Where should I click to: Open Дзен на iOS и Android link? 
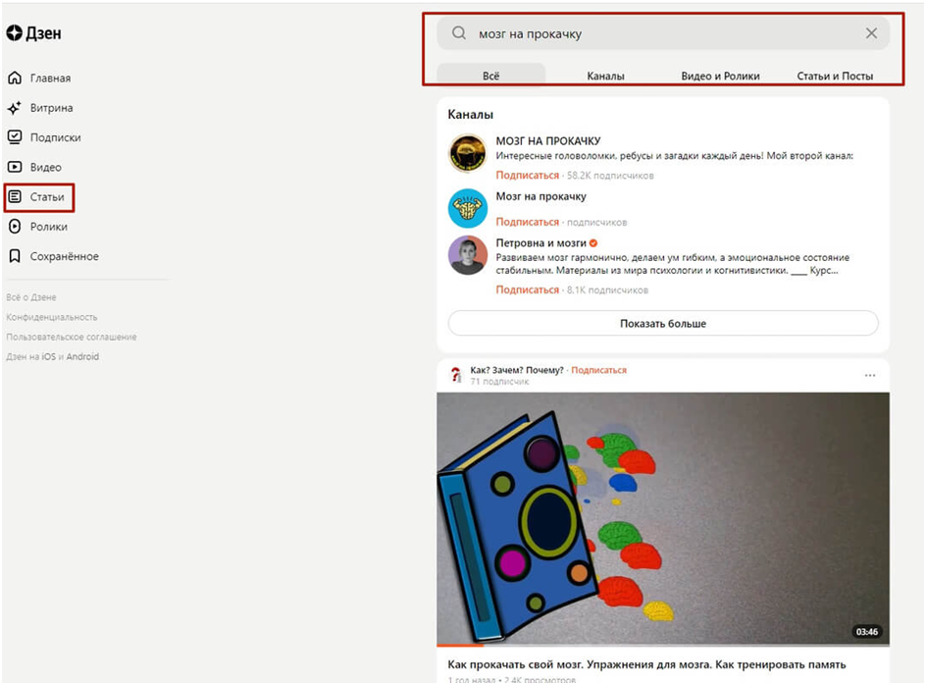pos(53,356)
